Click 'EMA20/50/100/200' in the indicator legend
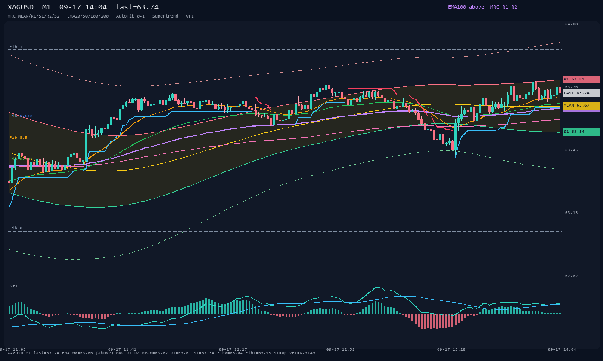Image resolution: width=603 pixels, height=361 pixels. (88, 16)
